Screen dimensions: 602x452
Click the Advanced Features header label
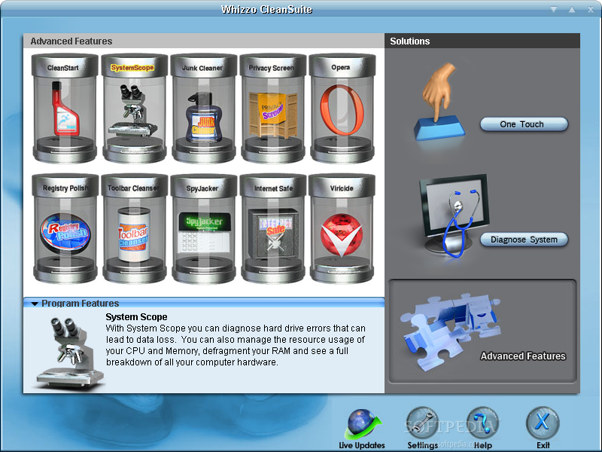pos(71,41)
